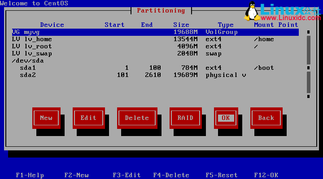
Task: Click the Size column header
Action: click(x=181, y=25)
